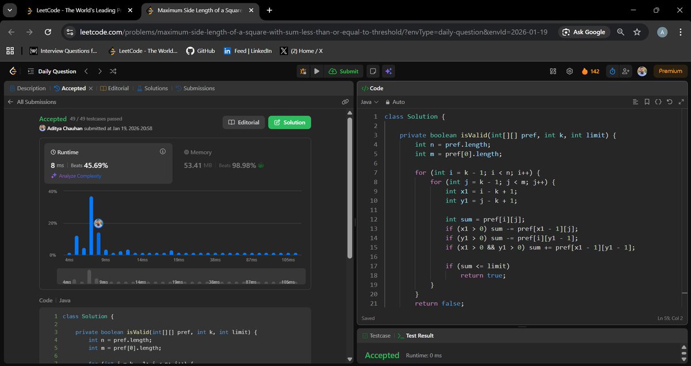691x366 pixels.
Task: Click the Code panel header tab
Action: point(372,88)
